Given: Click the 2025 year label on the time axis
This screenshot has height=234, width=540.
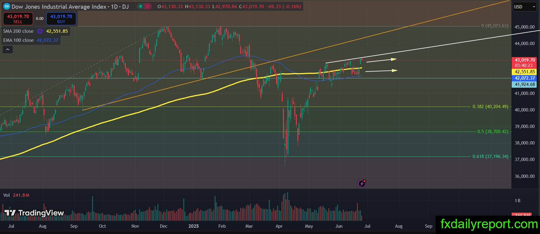Looking at the screenshot, I should coord(194,226).
